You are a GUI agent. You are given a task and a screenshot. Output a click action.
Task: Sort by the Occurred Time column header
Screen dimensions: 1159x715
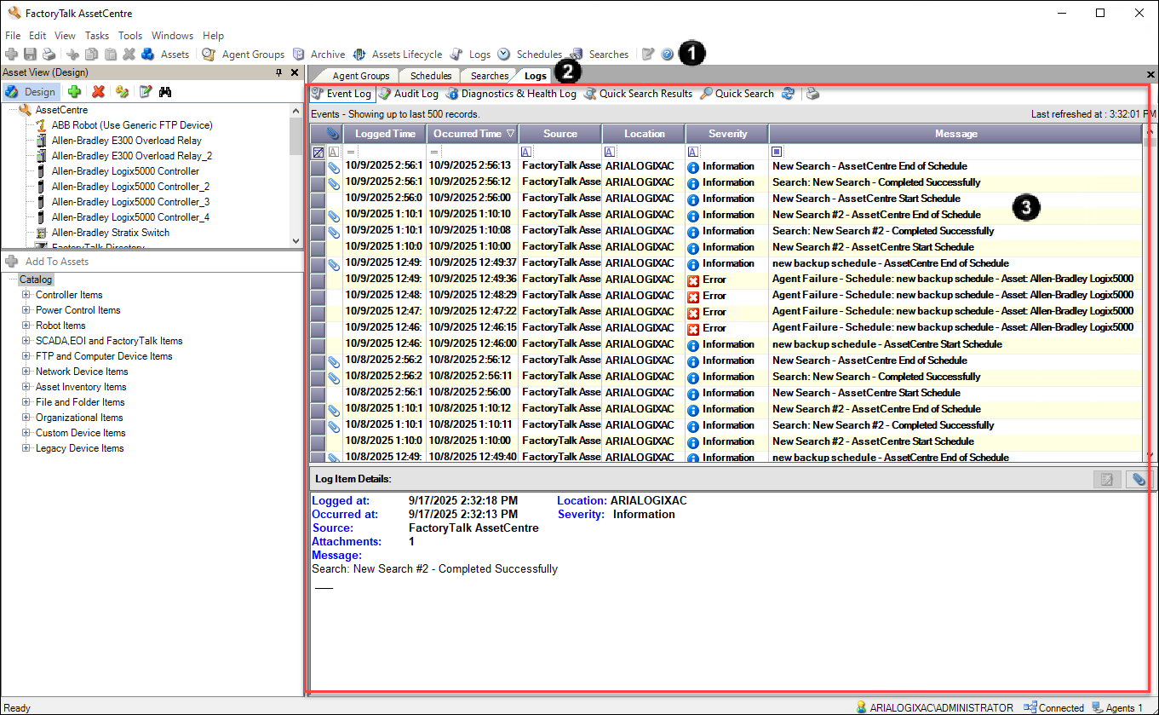tap(473, 134)
